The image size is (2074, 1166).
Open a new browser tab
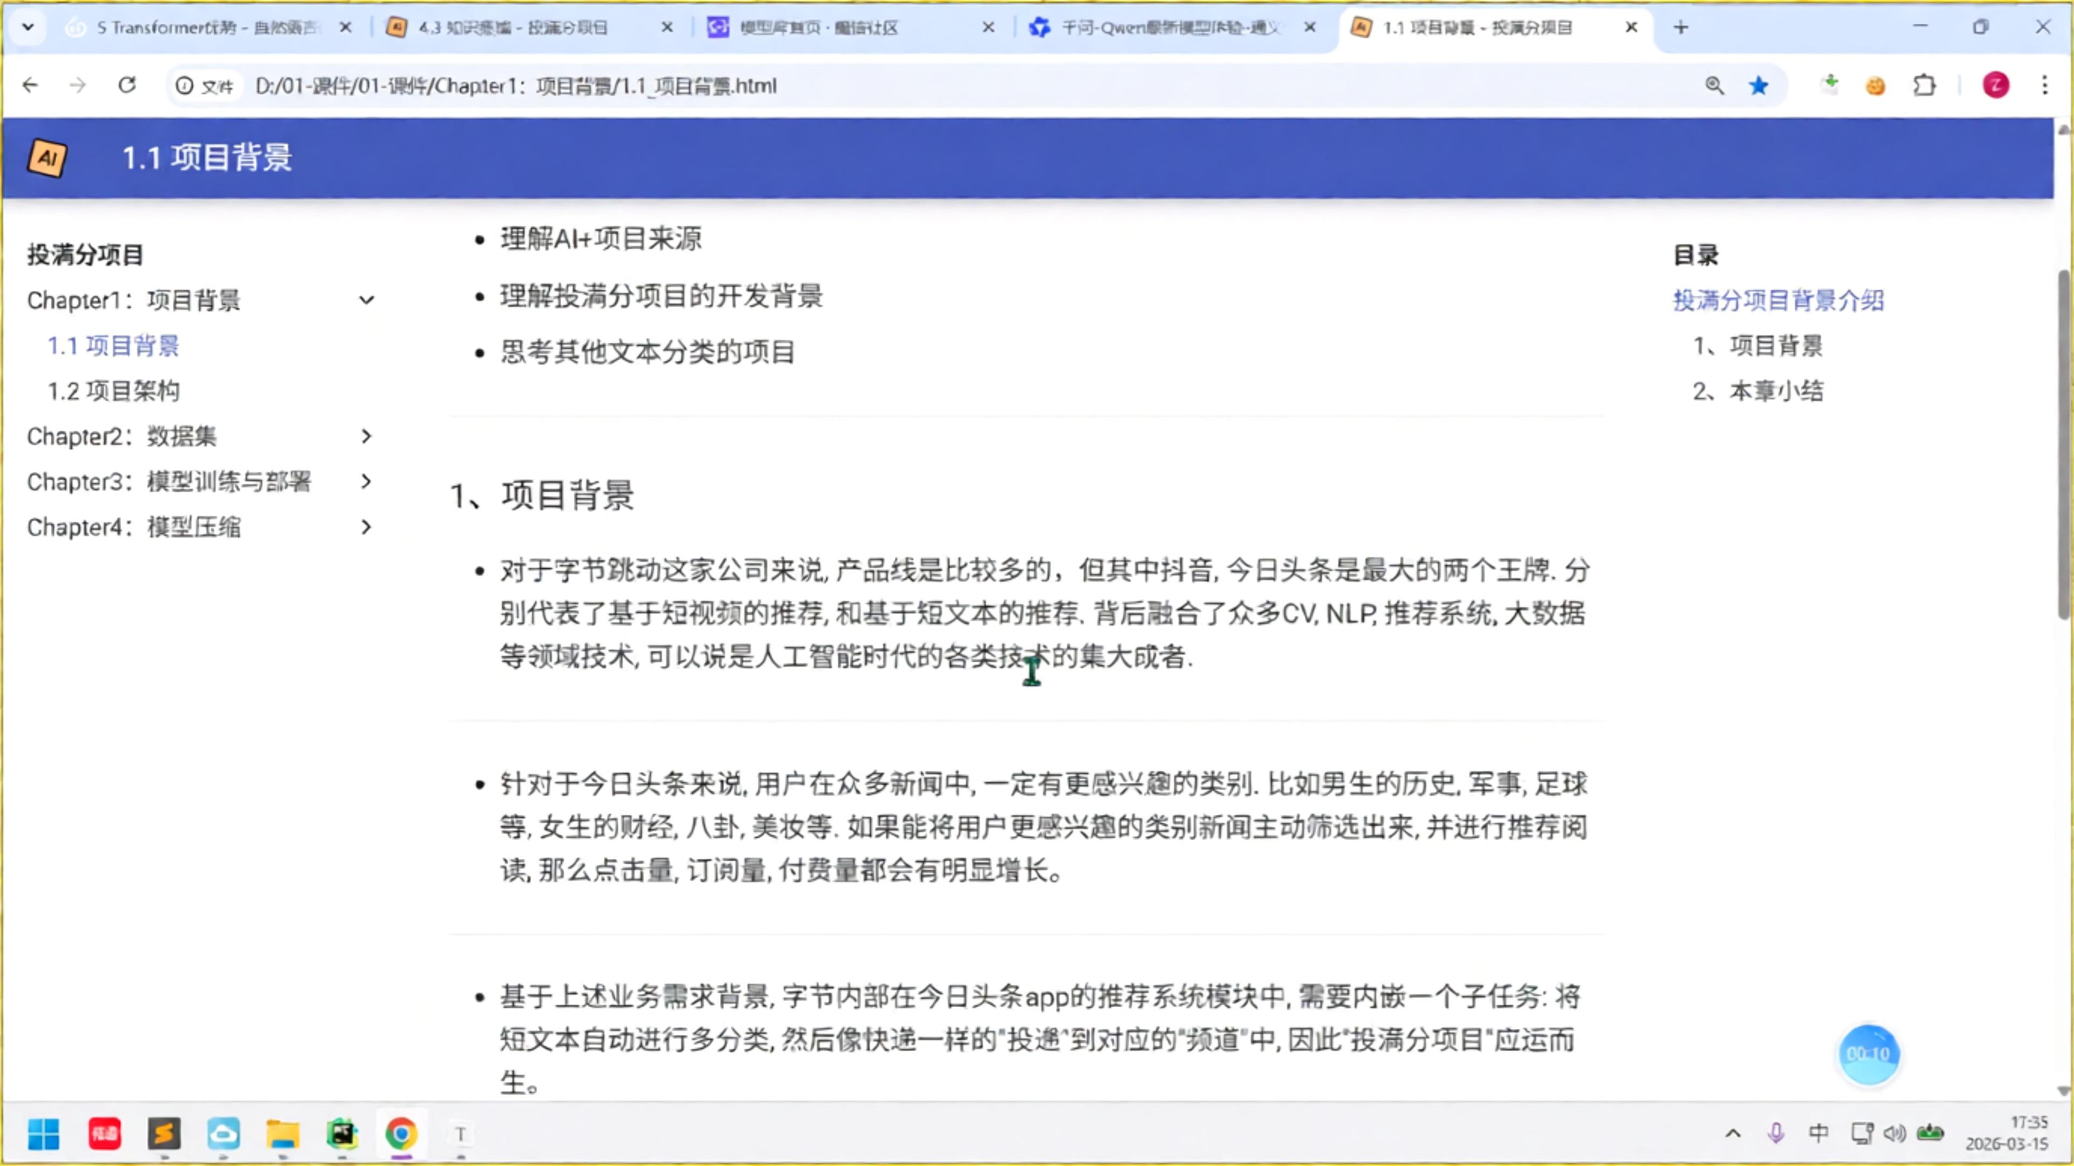[1681, 28]
